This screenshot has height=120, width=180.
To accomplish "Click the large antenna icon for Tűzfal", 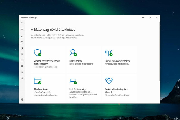I will click(x=109, y=53).
